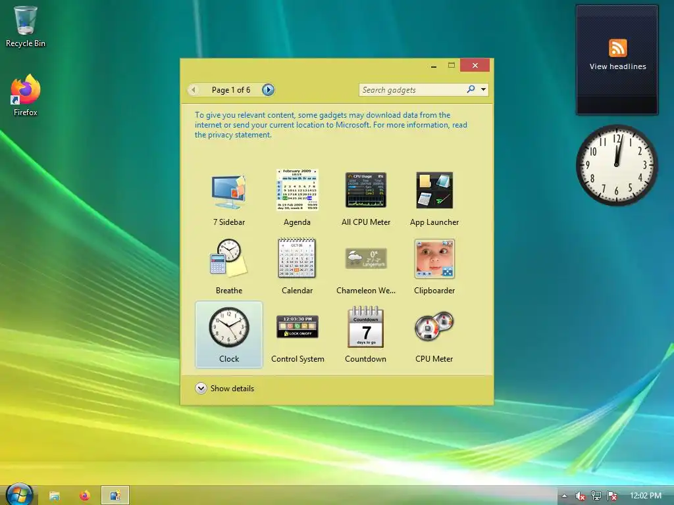The image size is (674, 505).
Task: Open the privacy statement notice text
Action: pyautogui.click(x=330, y=124)
